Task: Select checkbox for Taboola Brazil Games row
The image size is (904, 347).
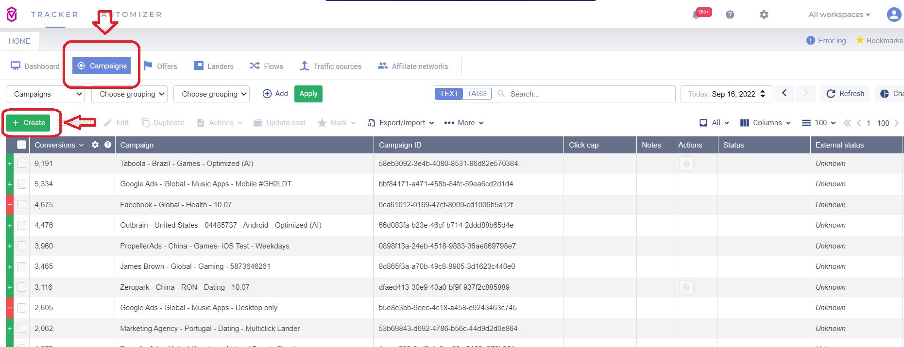Action: coord(21,164)
